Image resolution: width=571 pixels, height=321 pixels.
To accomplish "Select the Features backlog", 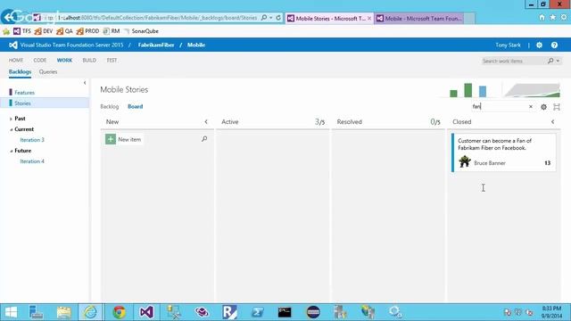I will [x=24, y=93].
